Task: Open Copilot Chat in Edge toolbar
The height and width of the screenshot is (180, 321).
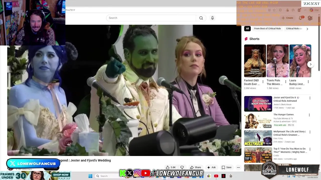Action: [314, 10]
